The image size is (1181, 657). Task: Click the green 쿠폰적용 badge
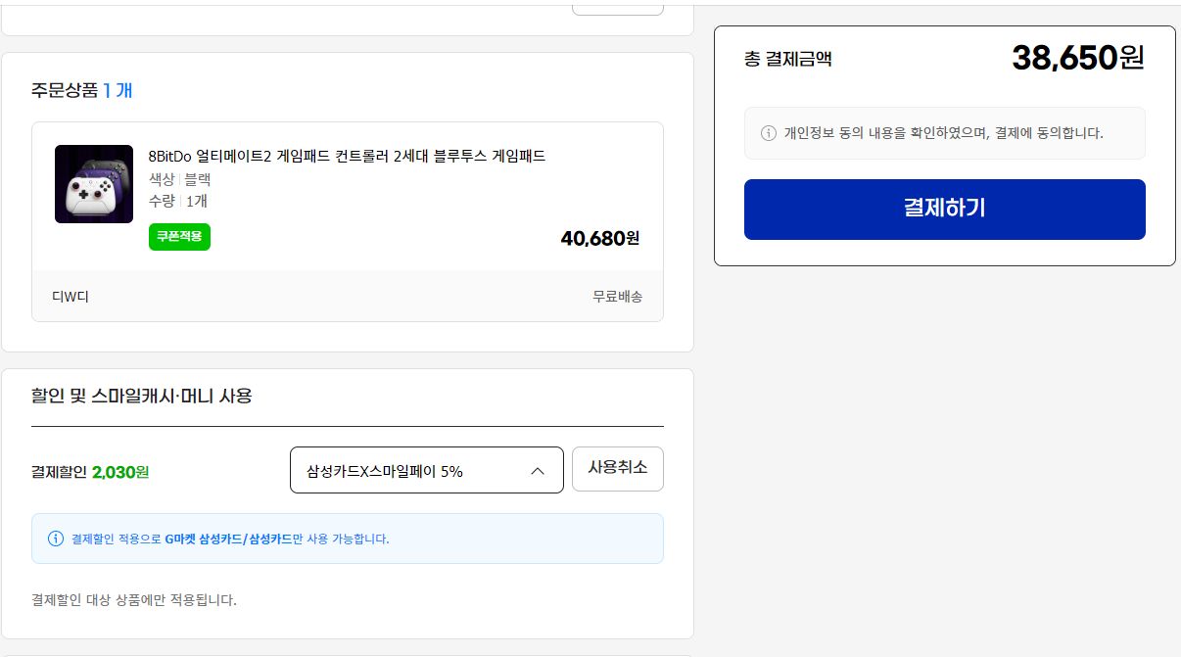click(x=179, y=237)
